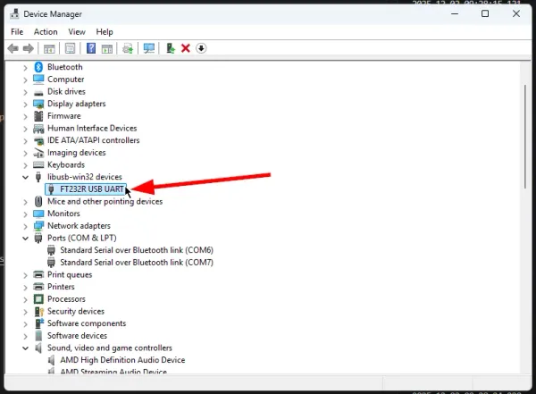Collapse Sound, video and game controllers
Image resolution: width=536 pixels, height=394 pixels.
pyautogui.click(x=24, y=348)
